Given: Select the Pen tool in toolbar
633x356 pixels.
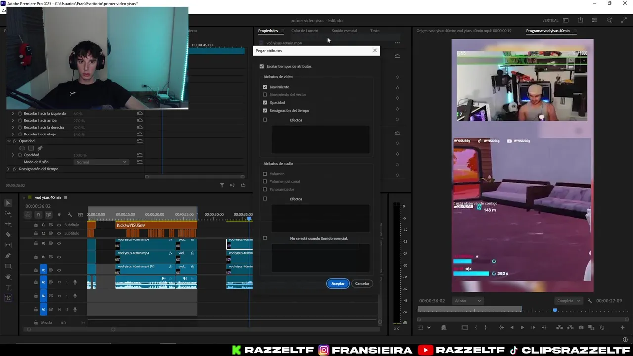Looking at the screenshot, I should (8, 256).
